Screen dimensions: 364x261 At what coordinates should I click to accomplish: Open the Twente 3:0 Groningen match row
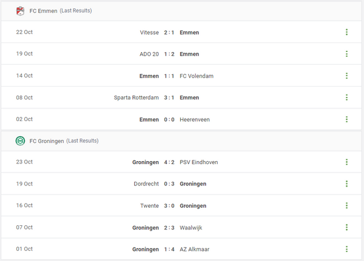[x=169, y=205]
